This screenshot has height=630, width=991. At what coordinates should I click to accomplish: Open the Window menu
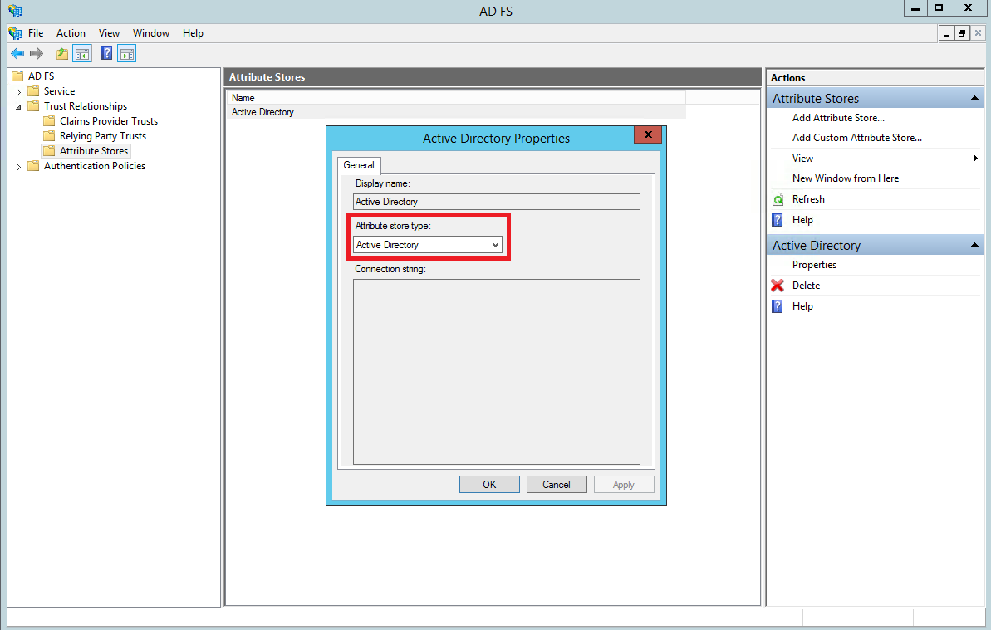(151, 33)
